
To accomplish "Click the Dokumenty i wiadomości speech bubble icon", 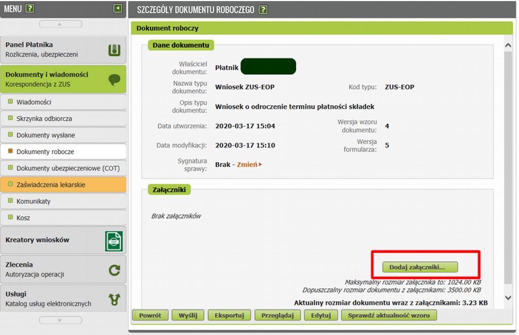I will coord(114,80).
